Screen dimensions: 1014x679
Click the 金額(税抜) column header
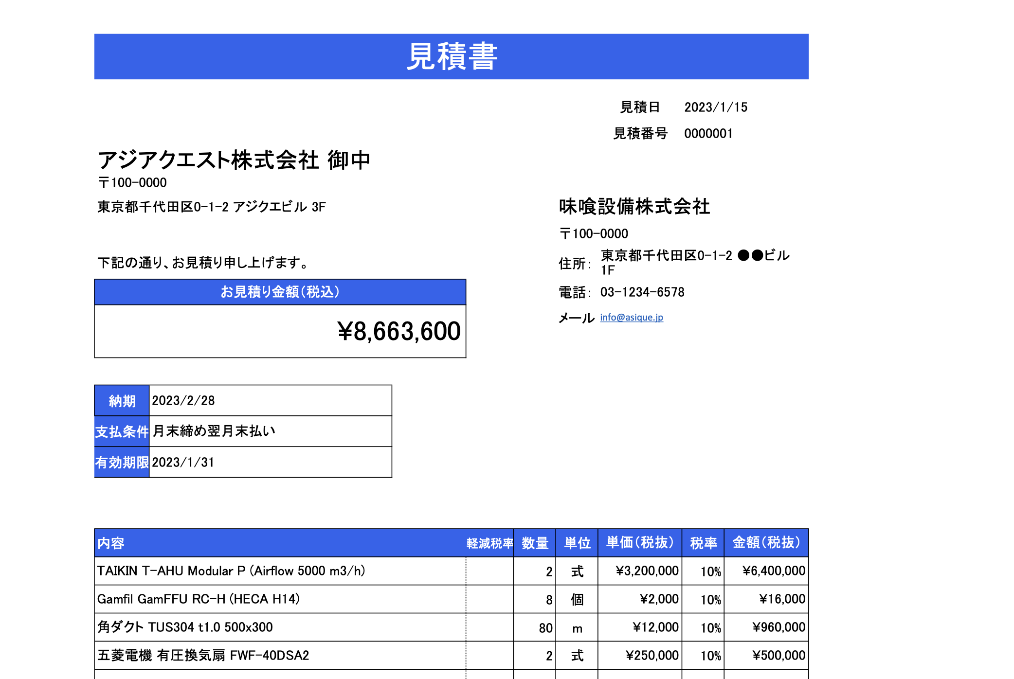(766, 543)
